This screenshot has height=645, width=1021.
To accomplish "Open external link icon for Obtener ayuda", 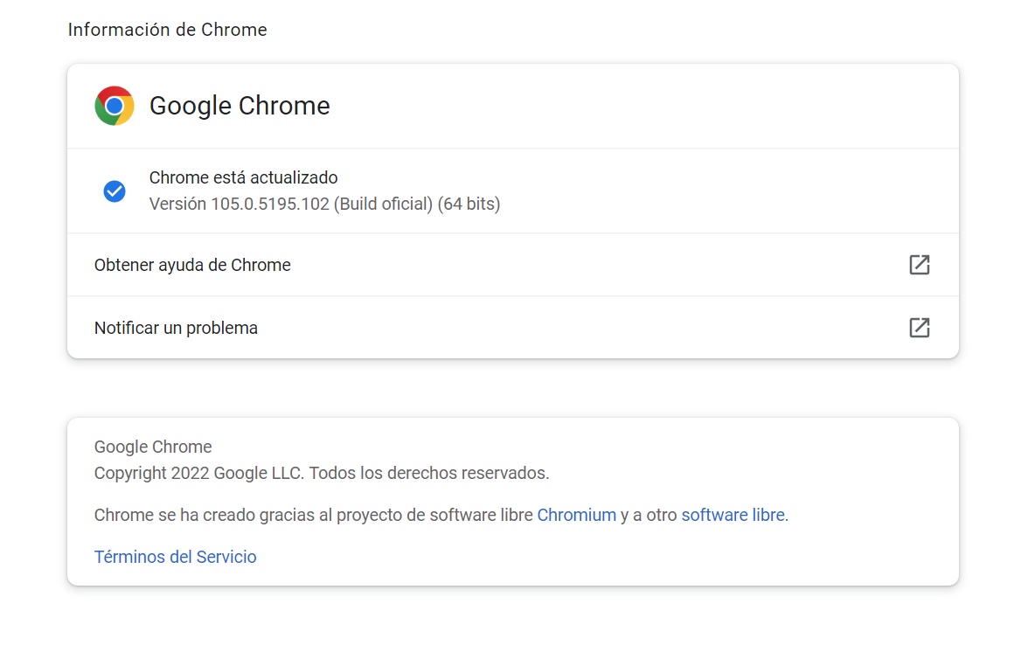I will (919, 265).
